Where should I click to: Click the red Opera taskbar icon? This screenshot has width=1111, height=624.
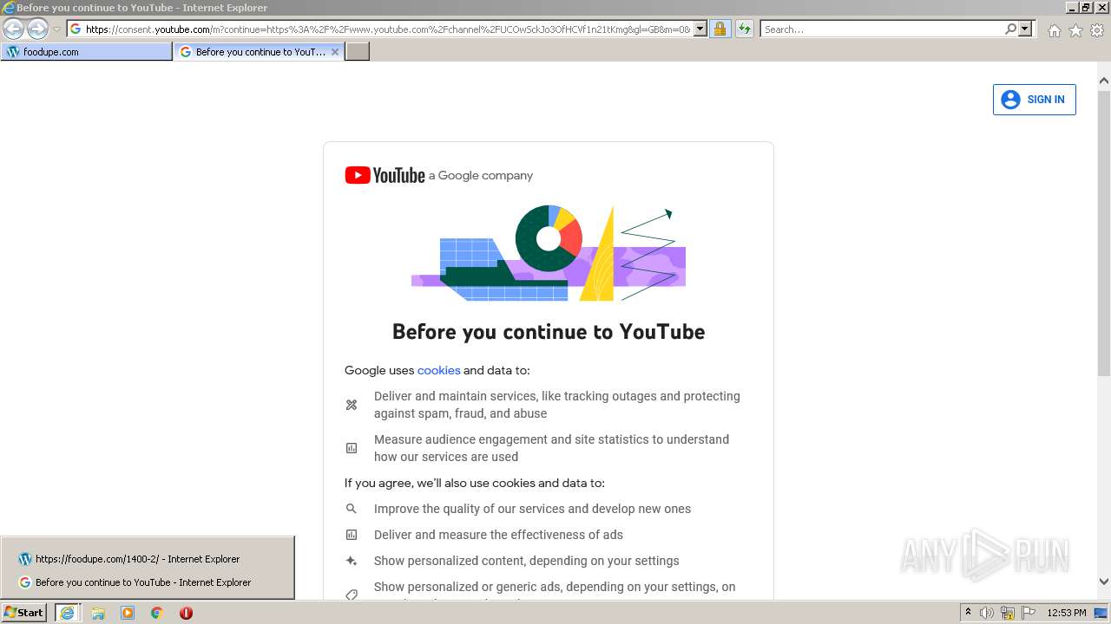coord(186,613)
